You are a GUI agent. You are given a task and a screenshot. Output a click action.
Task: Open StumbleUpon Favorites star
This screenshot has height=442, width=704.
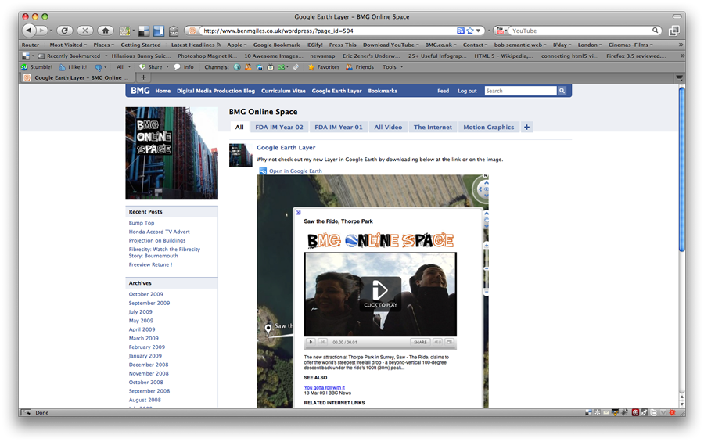coord(324,67)
